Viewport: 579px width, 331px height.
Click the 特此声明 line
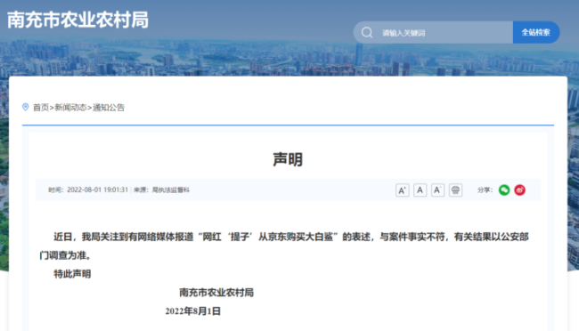72,274
